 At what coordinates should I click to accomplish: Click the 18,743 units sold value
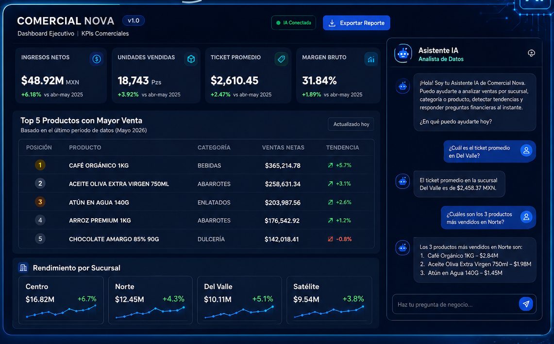[x=133, y=81]
